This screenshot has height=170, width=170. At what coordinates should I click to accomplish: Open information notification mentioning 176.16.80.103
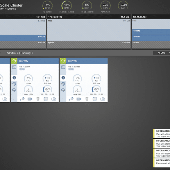pos(162,144)
